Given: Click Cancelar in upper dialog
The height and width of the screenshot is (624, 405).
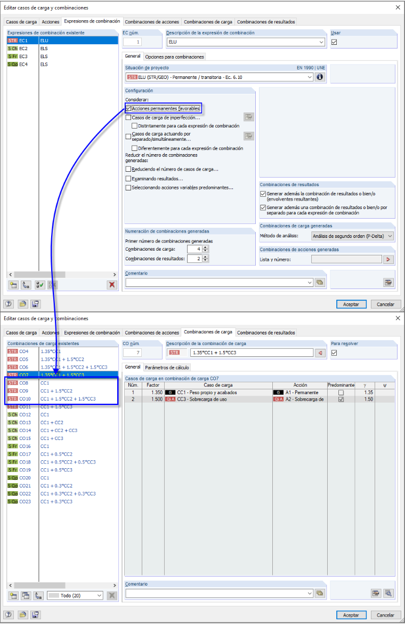Looking at the screenshot, I should pos(385,305).
